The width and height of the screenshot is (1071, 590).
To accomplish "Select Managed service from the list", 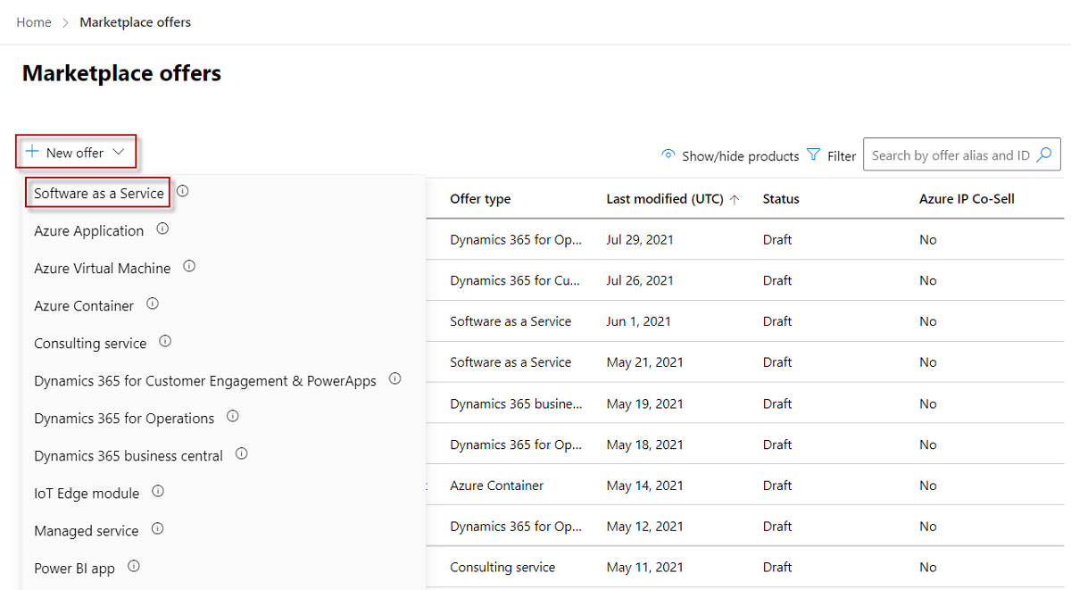I will (86, 530).
